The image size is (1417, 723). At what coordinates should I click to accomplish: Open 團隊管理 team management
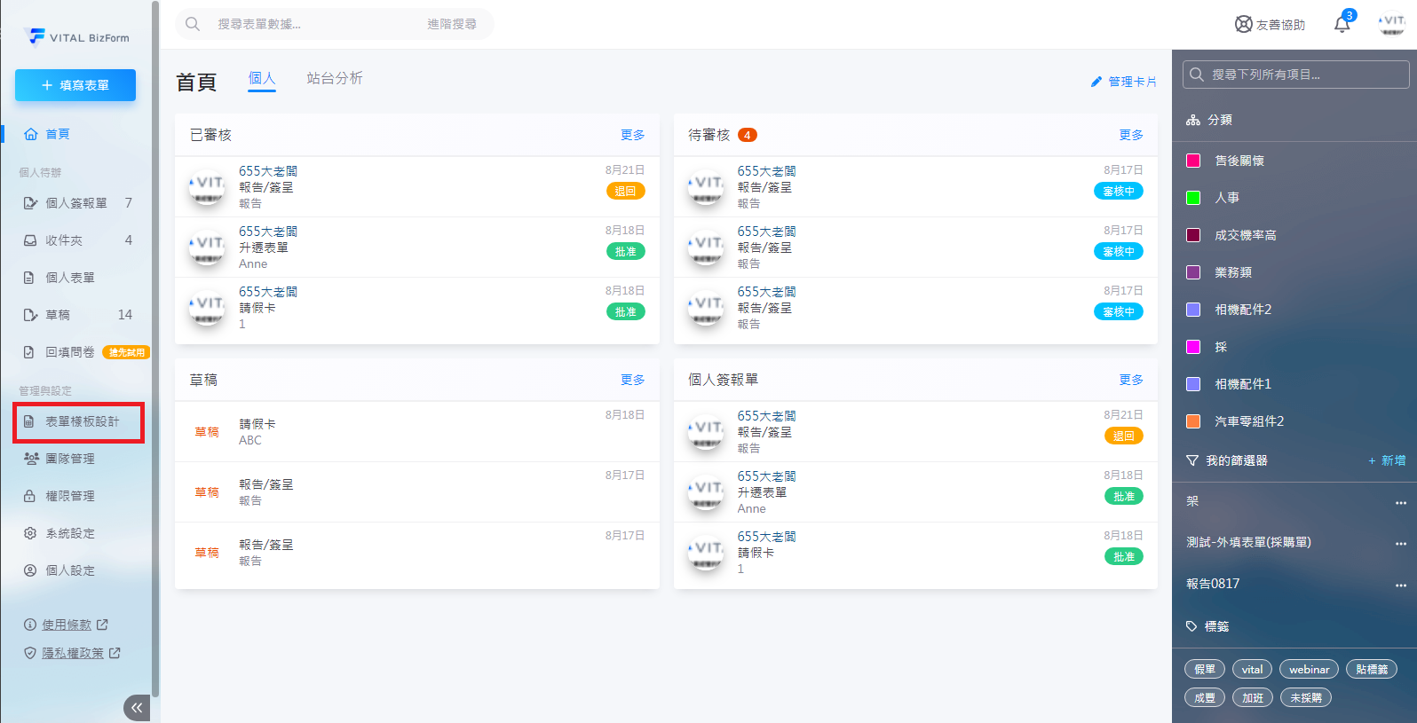(69, 459)
